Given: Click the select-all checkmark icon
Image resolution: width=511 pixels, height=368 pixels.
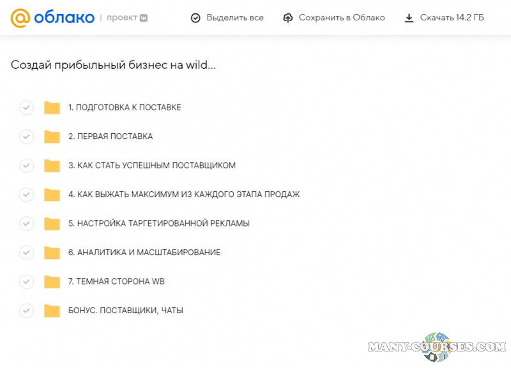Looking at the screenshot, I should [196, 18].
